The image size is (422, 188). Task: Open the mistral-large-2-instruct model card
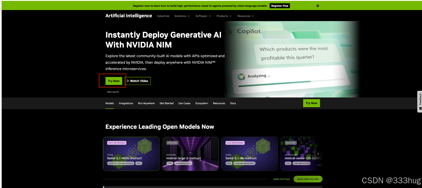(x=190, y=154)
